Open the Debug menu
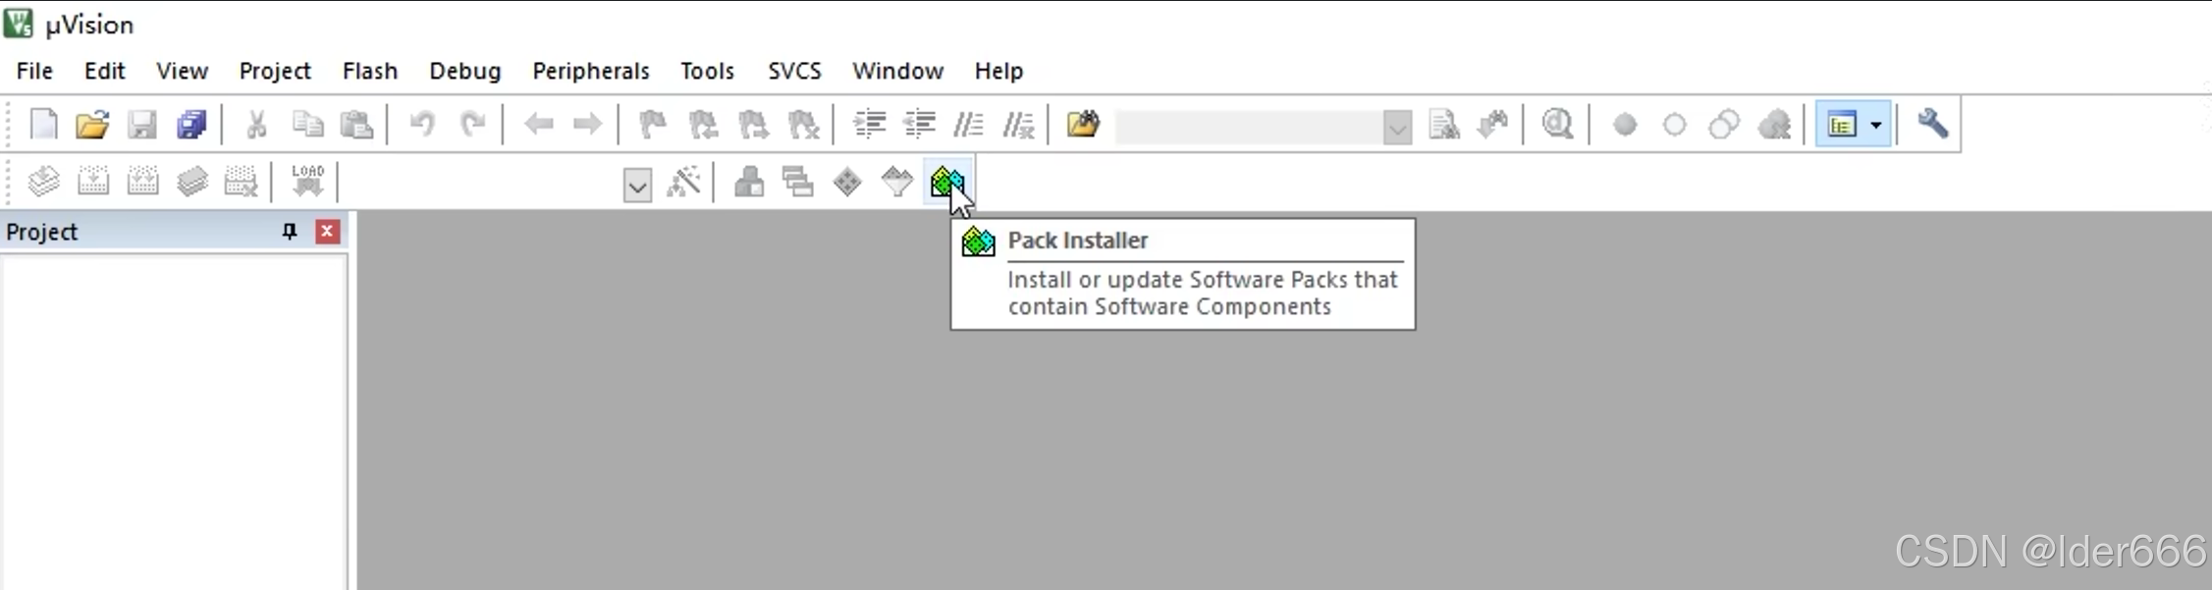Viewport: 2212px width, 590px height. pos(465,71)
